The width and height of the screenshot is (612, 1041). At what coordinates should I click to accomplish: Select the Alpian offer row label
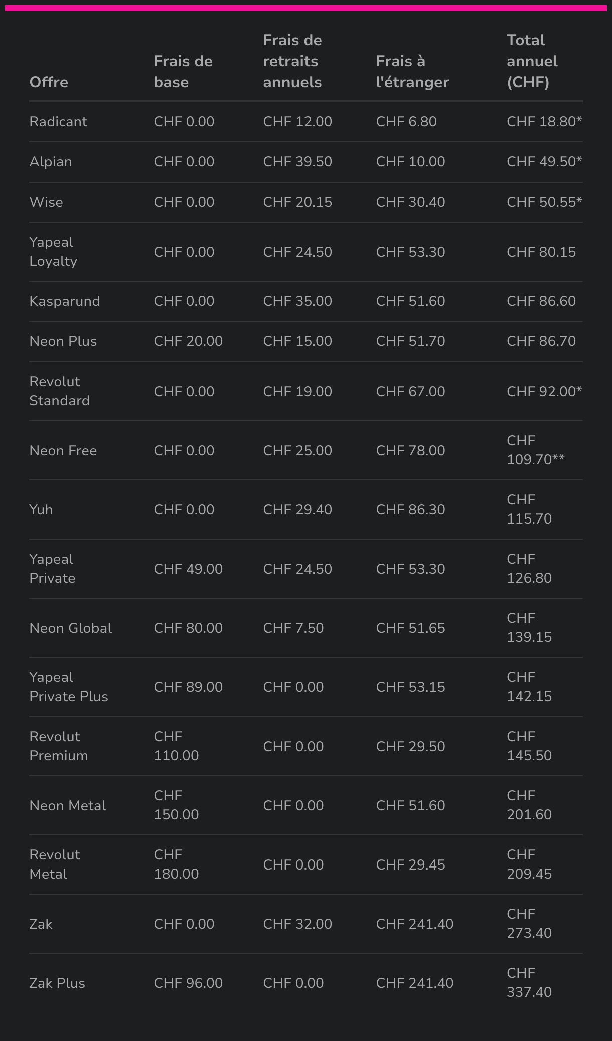(51, 162)
